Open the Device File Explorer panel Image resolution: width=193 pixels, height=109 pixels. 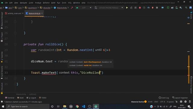[191, 85]
